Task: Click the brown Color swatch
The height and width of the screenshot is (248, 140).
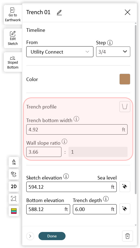Action: tap(125, 79)
